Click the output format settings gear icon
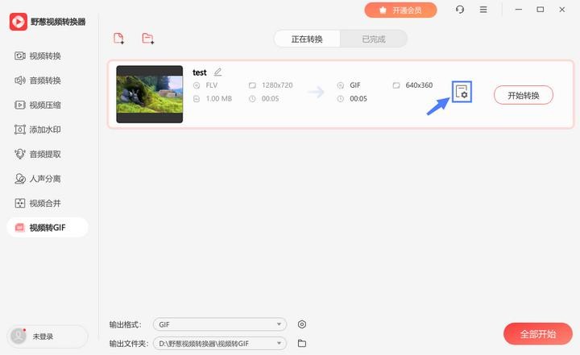The height and width of the screenshot is (355, 580). [x=302, y=324]
